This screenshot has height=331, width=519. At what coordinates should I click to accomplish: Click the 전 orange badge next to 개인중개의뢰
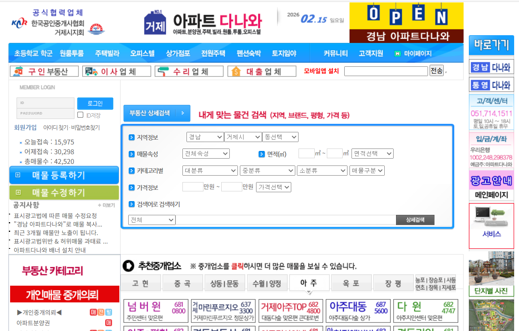101,312
